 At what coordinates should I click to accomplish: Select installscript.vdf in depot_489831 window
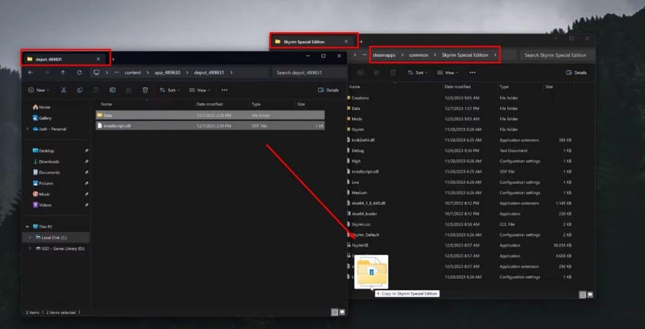click(x=210, y=125)
